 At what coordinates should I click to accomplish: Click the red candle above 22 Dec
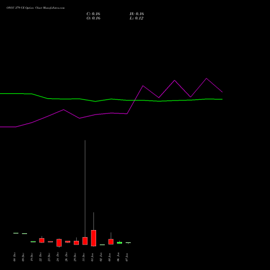(x=42, y=240)
